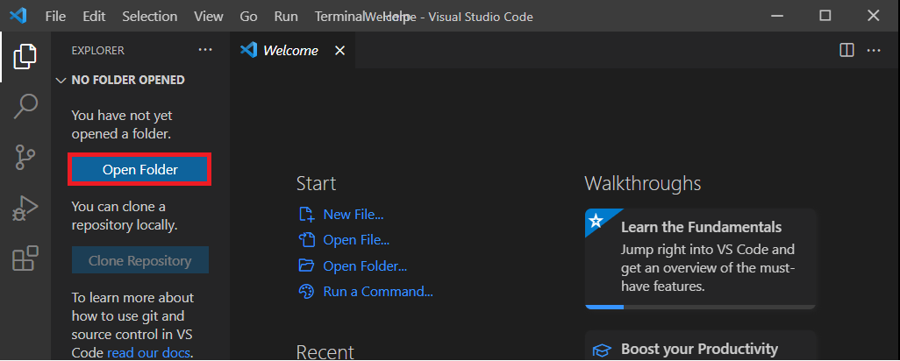Screen dimensions: 900x361
Task: Open the editor More Actions ellipsis
Action: pos(874,51)
